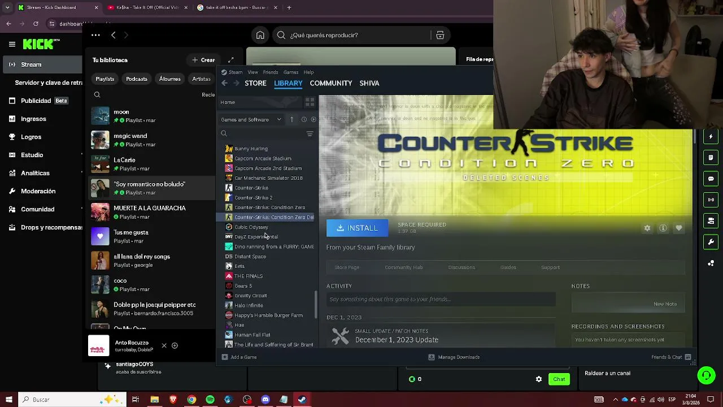Open the wrench tools icon in Kick sidebar

(x=711, y=242)
